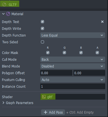
Task: Click the first Polygon Offset field
Action: [56, 73]
